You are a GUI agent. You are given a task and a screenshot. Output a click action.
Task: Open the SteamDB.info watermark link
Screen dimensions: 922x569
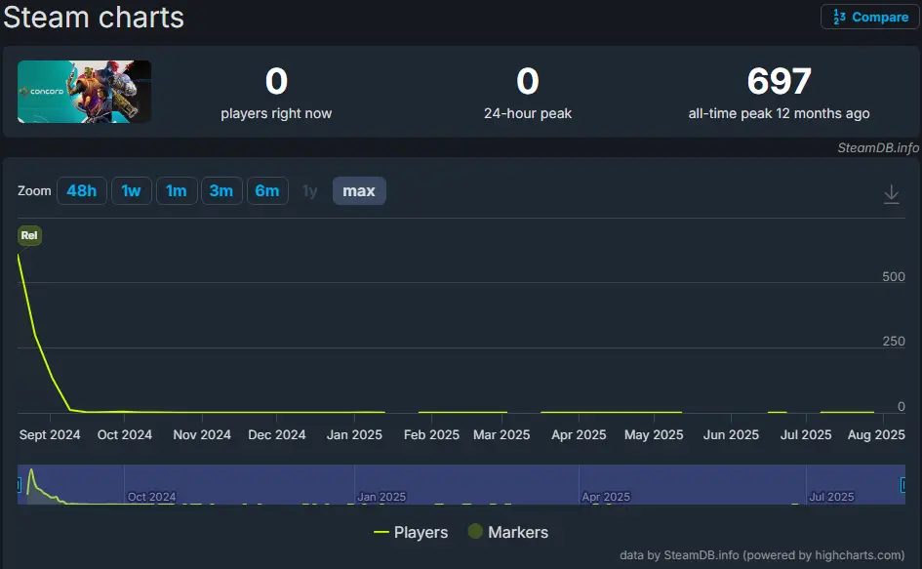[x=877, y=147]
